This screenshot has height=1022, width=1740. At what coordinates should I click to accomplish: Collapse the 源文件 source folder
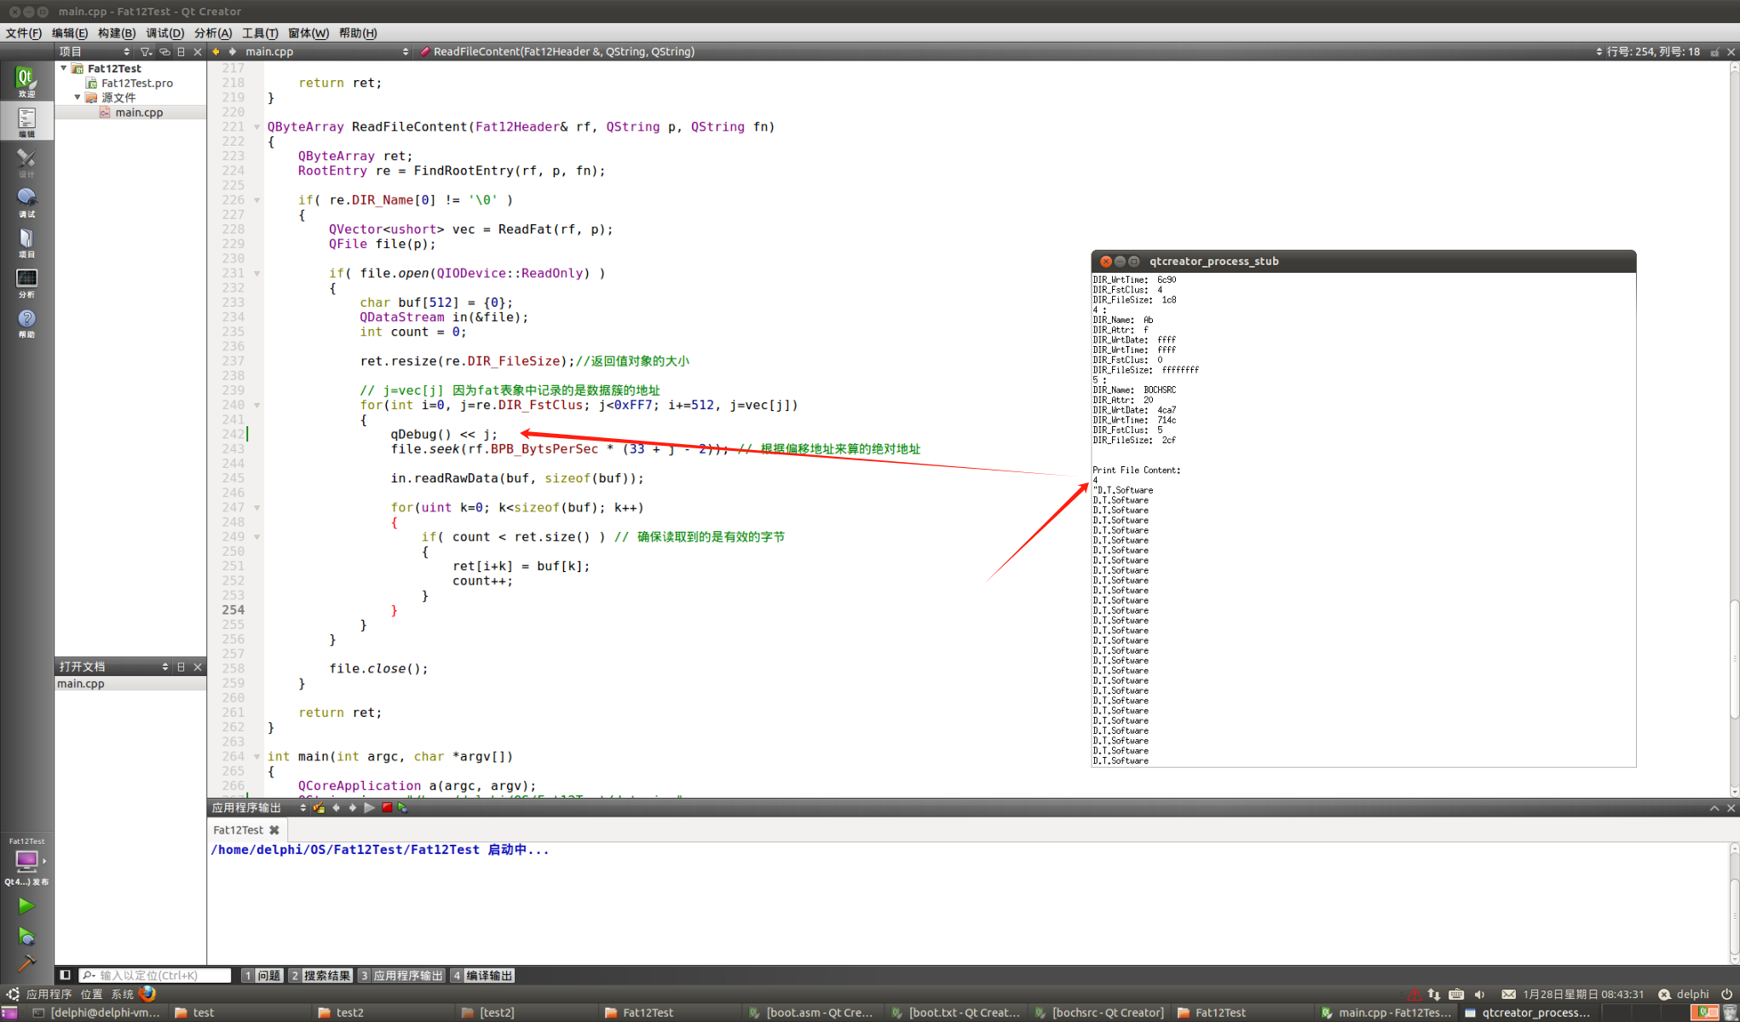(x=78, y=97)
